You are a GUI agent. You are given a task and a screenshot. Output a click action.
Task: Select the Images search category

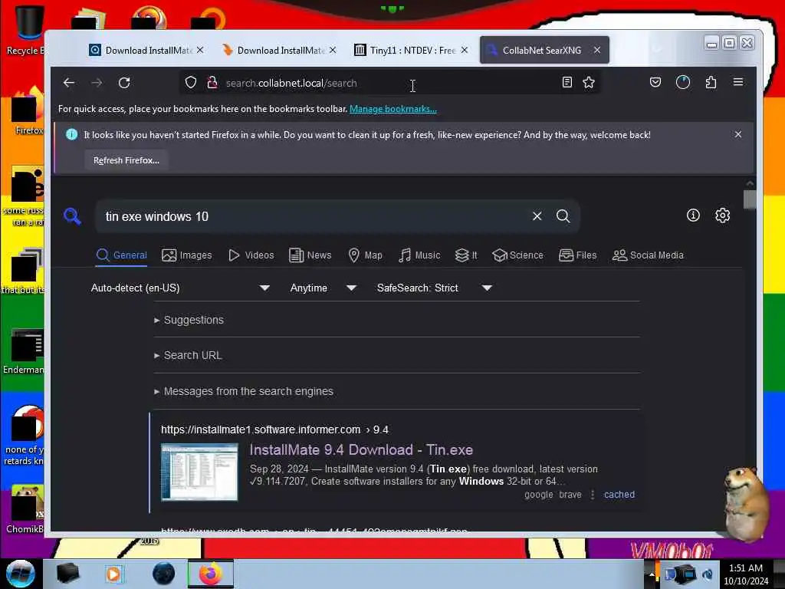(187, 255)
